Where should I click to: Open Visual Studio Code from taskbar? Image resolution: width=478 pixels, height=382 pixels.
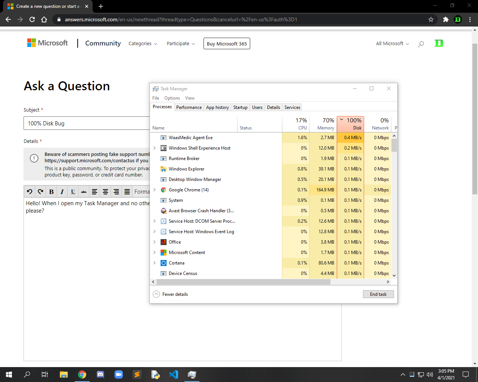tap(174, 375)
